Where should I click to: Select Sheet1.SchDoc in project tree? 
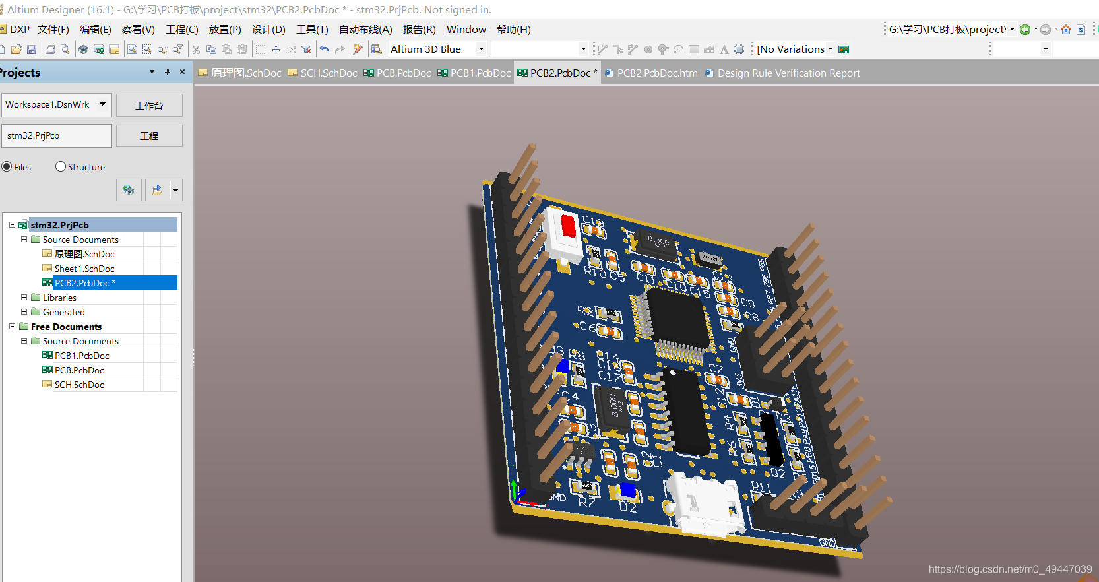point(84,269)
